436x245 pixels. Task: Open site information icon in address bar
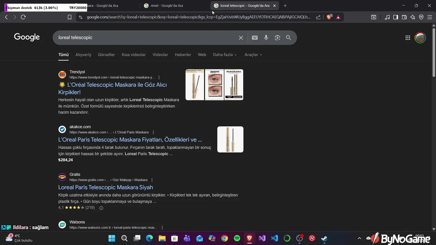point(80,17)
